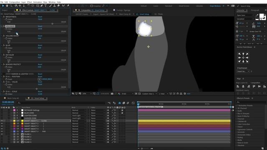Toggle the Snapping checkbox

click(x=91, y=6)
